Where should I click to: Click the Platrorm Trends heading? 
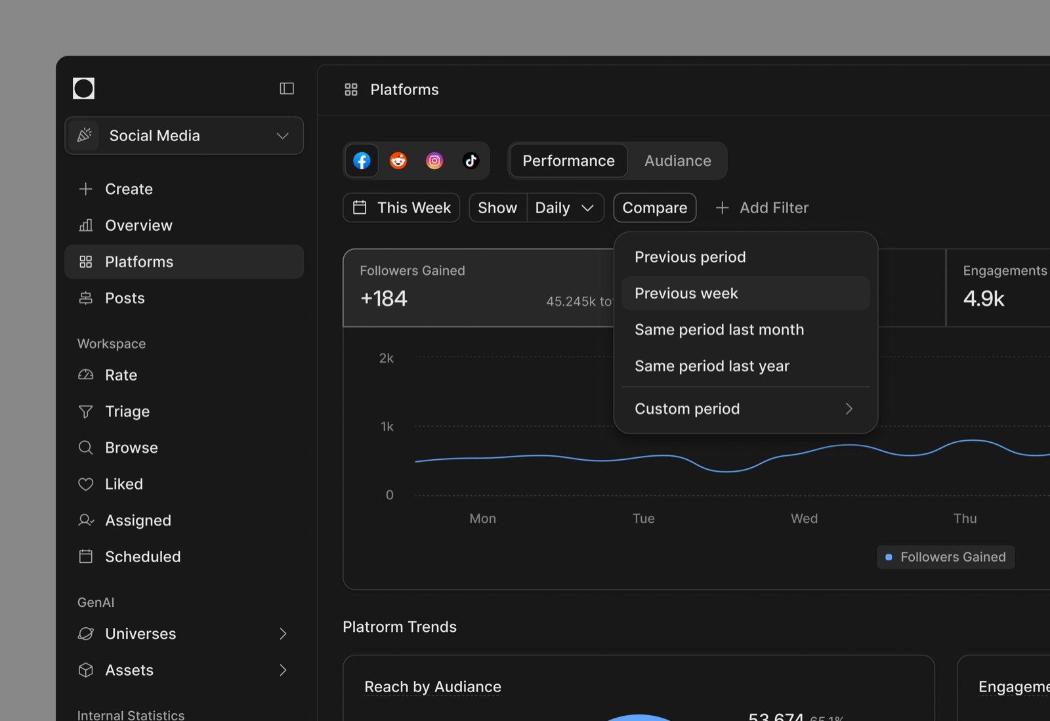pyautogui.click(x=400, y=627)
